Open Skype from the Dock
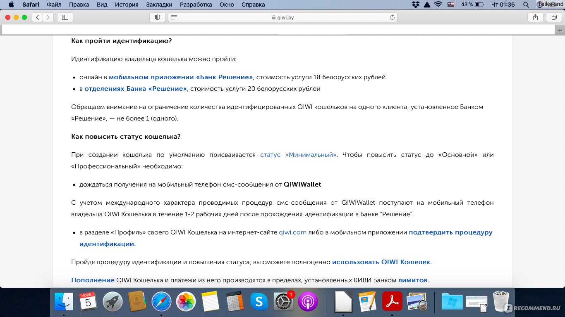Screen dimensions: 565x317 [259, 302]
